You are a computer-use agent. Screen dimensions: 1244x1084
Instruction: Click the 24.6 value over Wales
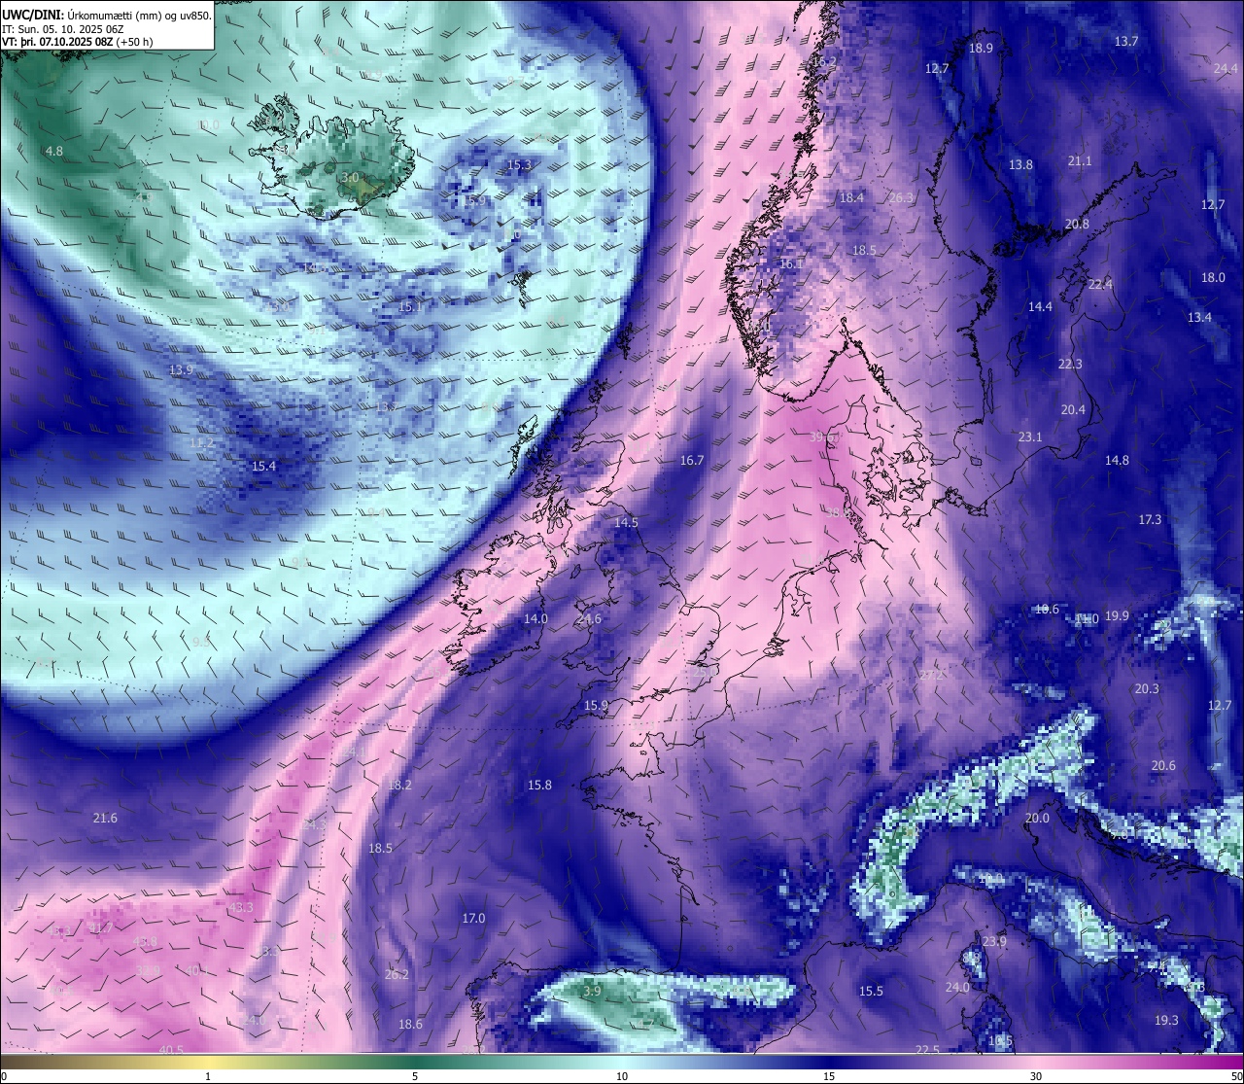(589, 619)
